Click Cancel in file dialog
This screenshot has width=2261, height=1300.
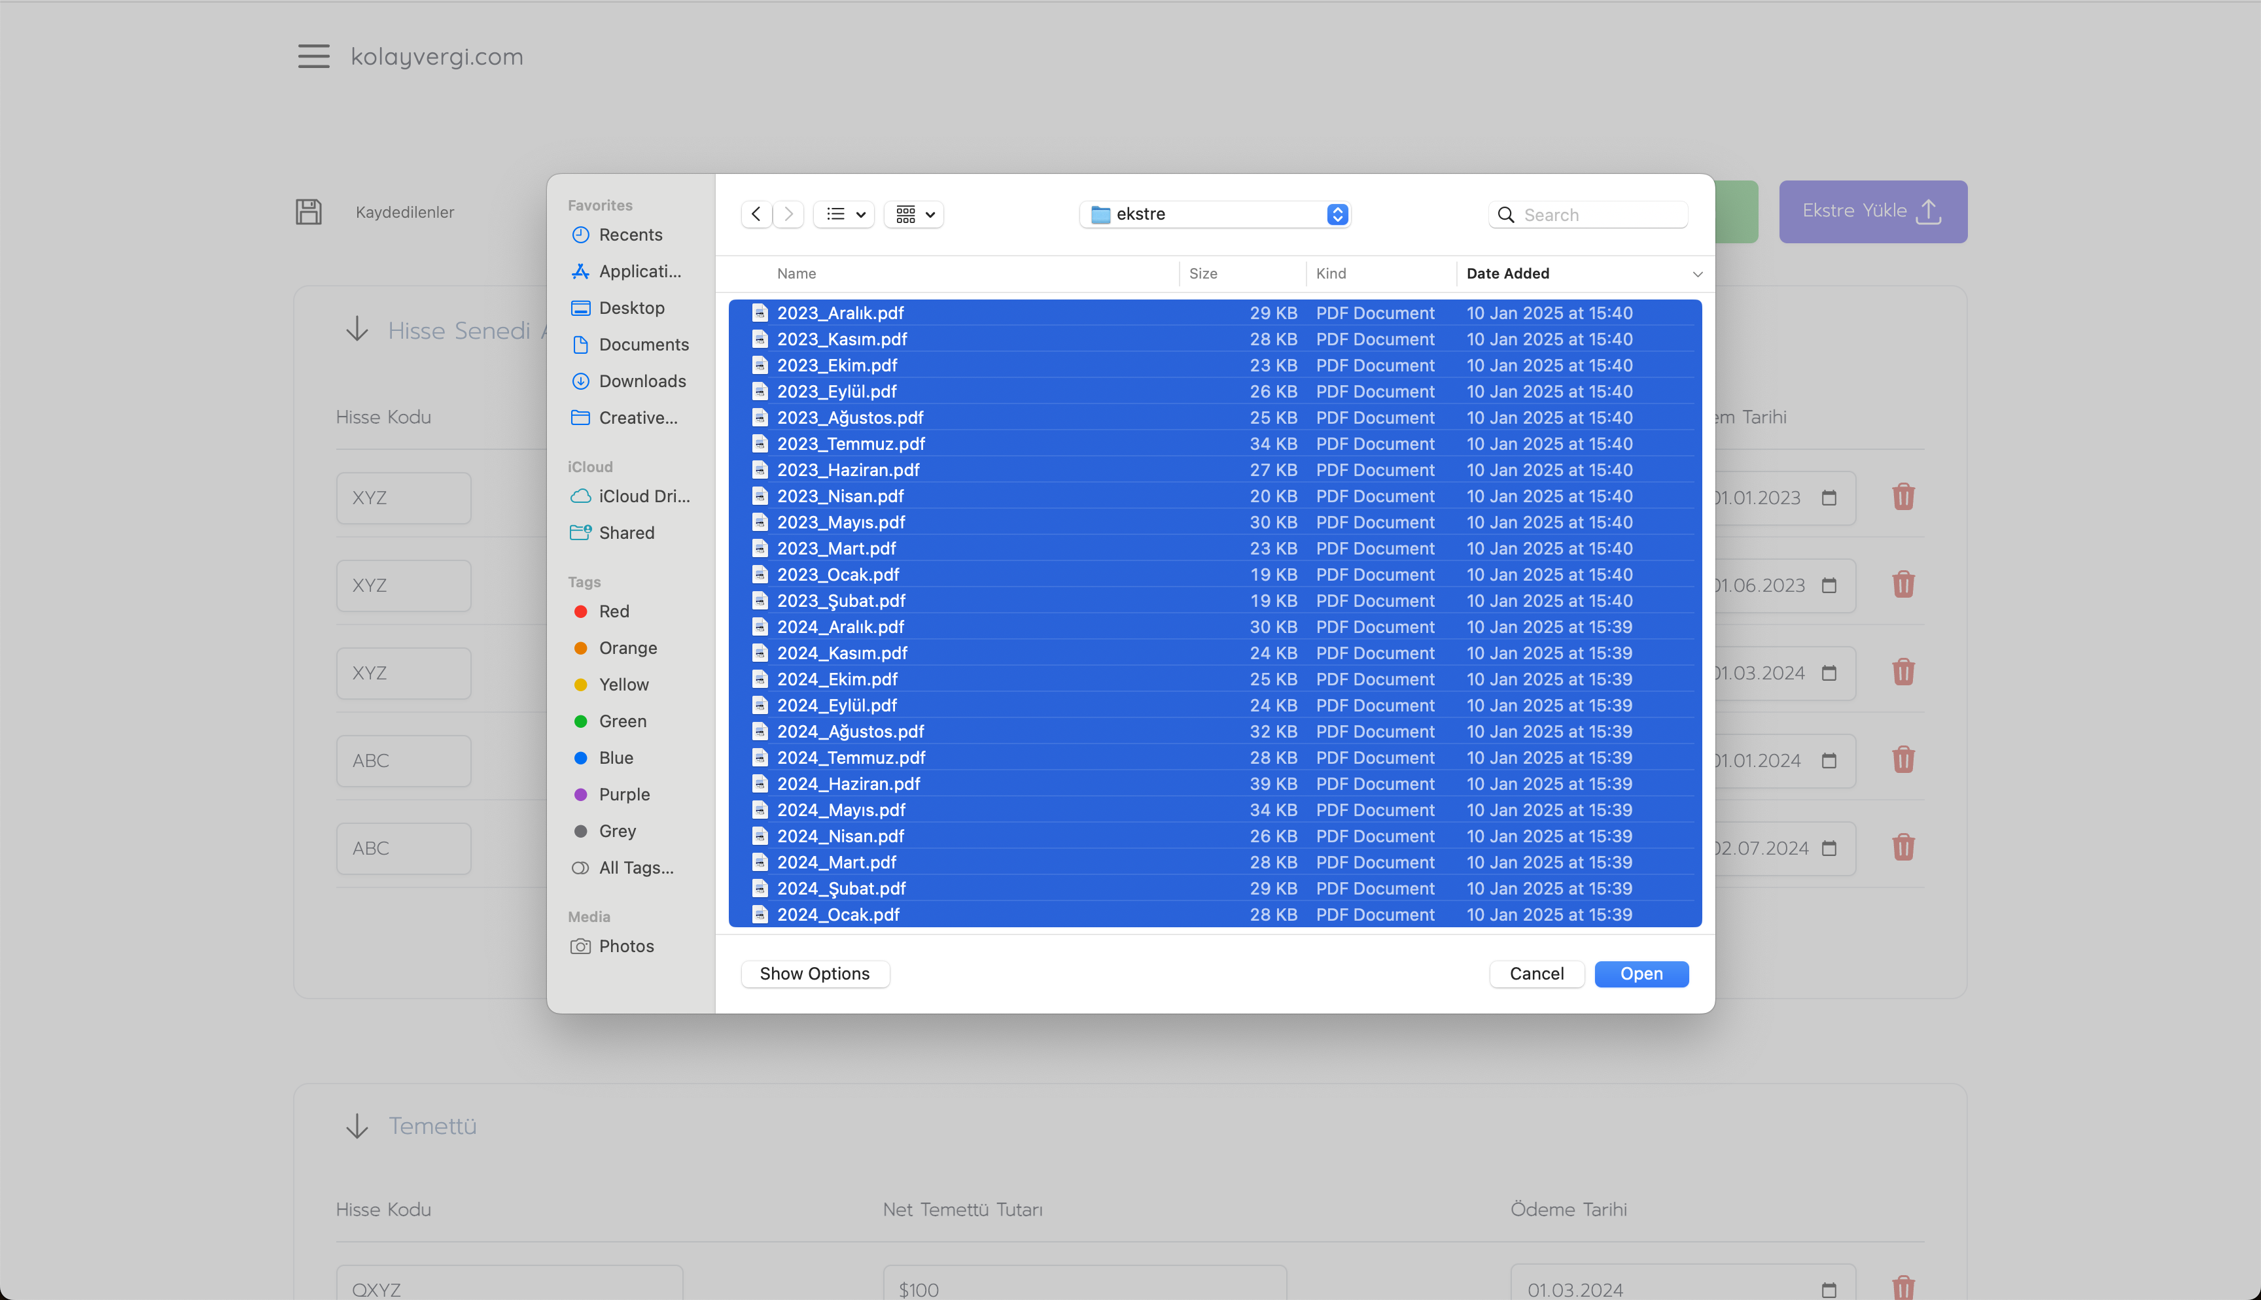1537,974
